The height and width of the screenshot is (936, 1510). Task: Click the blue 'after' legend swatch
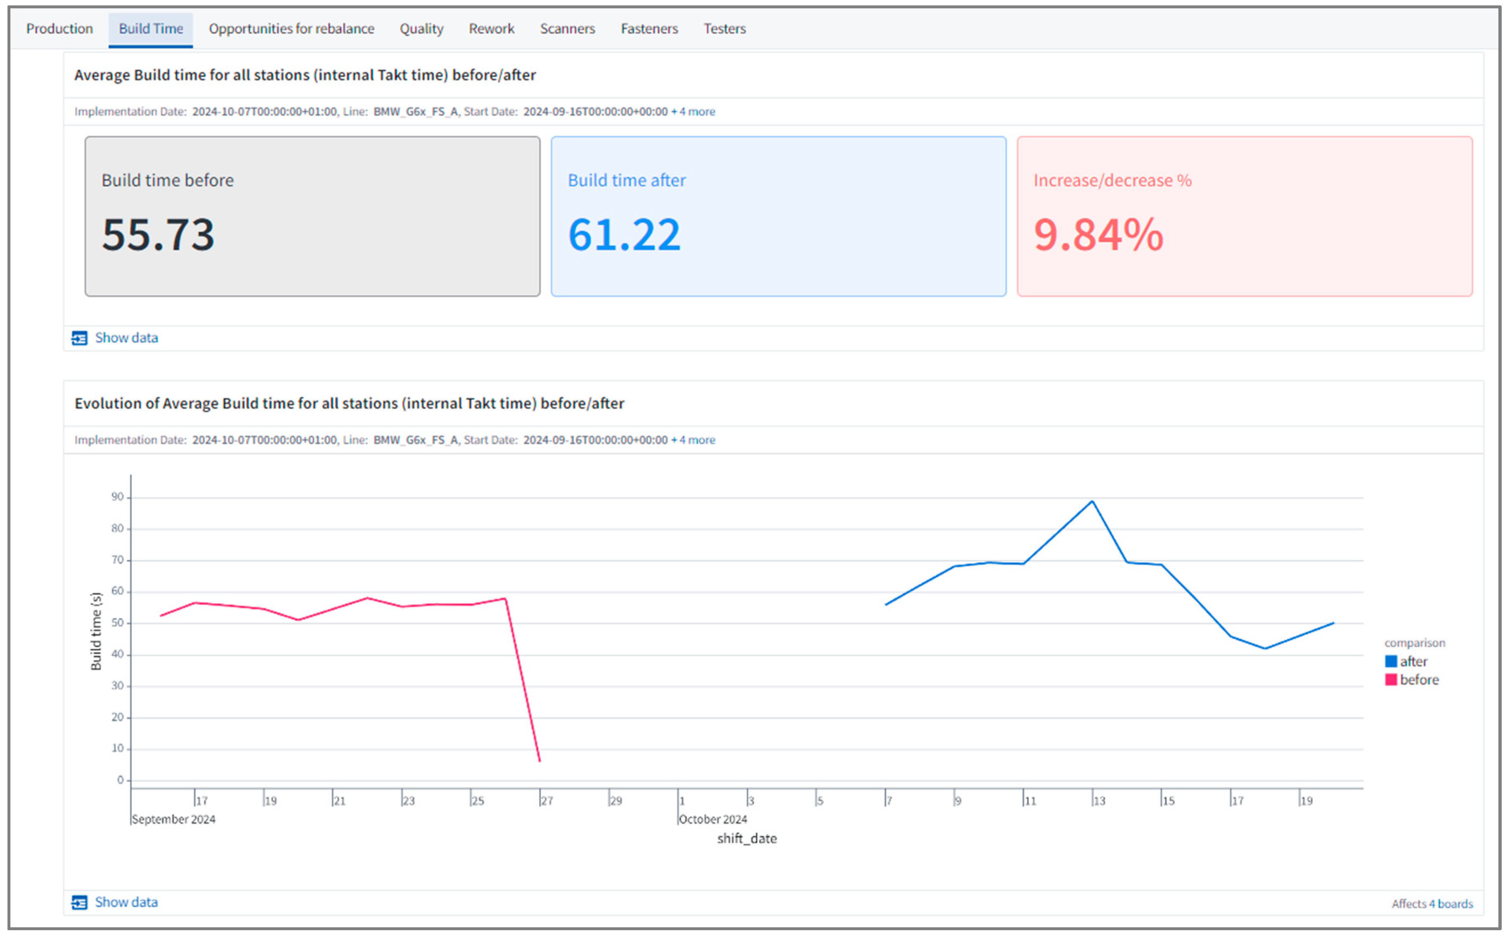coord(1391,662)
